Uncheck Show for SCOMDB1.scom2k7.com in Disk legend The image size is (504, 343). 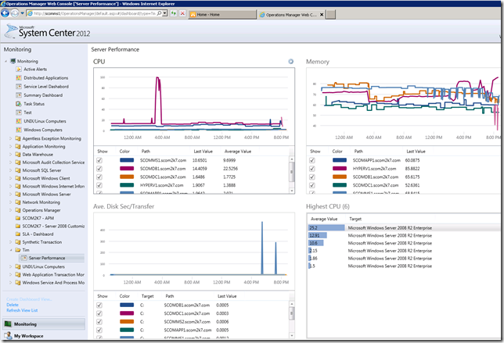[99, 305]
